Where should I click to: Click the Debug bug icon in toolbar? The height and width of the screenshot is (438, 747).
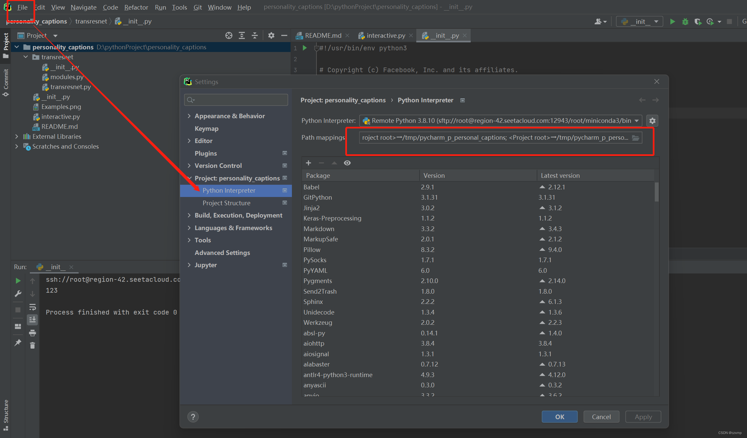tap(685, 22)
